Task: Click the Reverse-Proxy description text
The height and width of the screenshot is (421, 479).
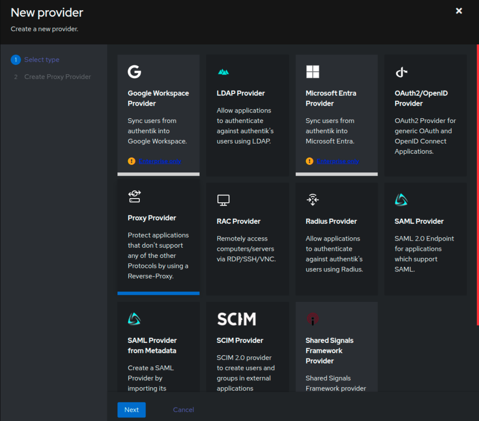Action: (x=158, y=256)
